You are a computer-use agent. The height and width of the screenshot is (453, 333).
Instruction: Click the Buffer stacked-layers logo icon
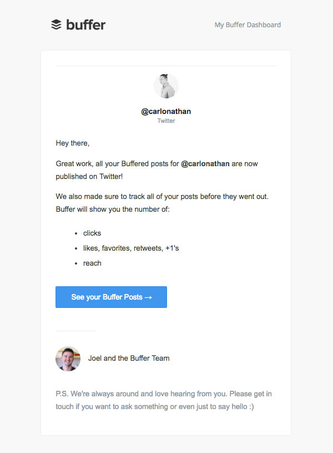[x=56, y=24]
